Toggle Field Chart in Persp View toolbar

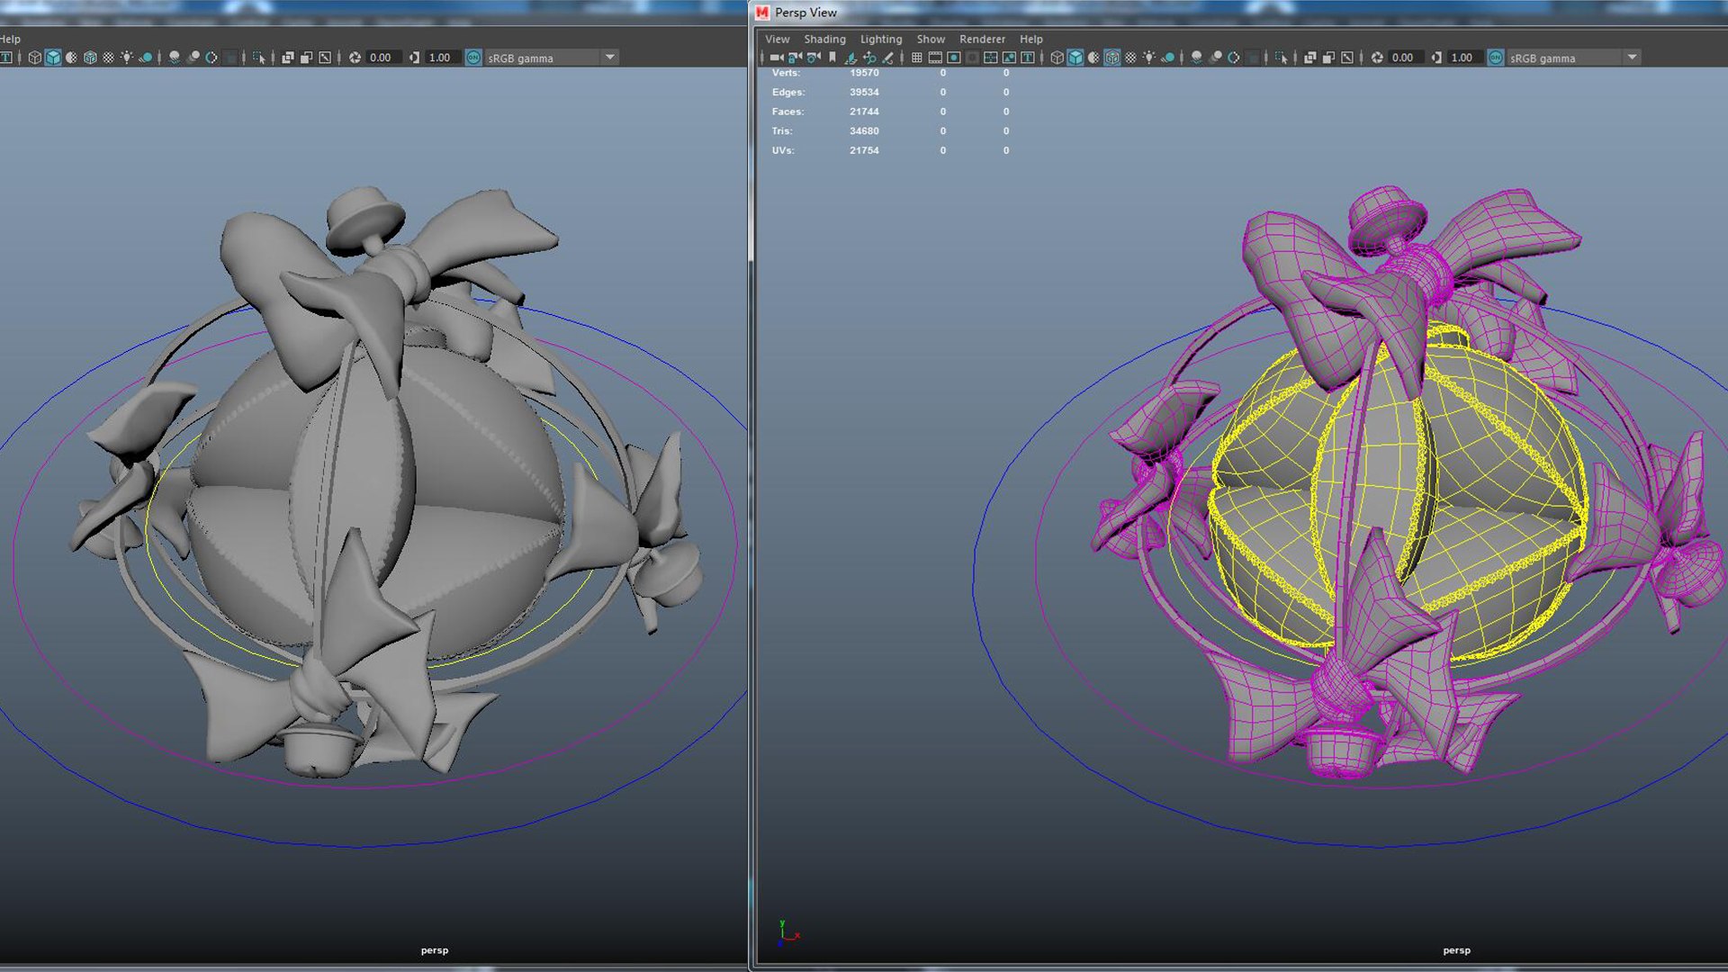click(991, 58)
